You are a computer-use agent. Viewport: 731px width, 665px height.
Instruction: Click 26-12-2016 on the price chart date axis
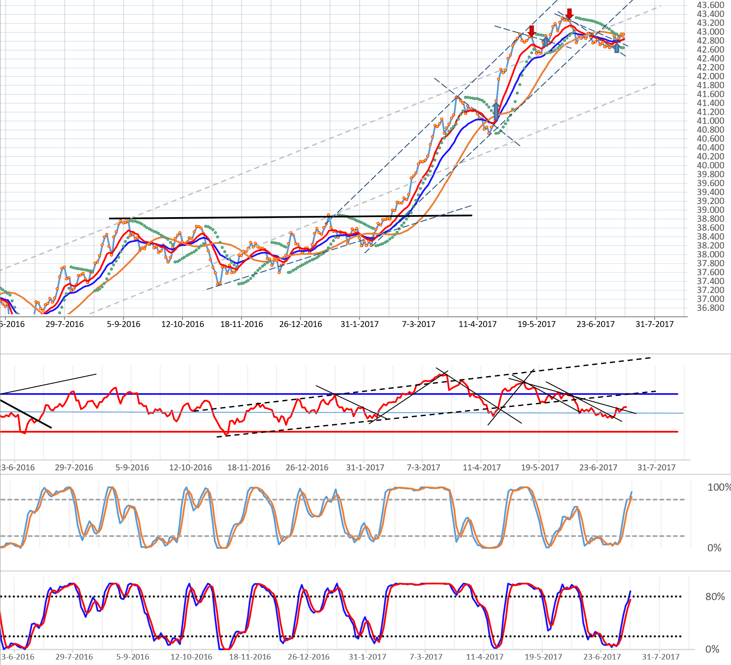[x=301, y=324]
